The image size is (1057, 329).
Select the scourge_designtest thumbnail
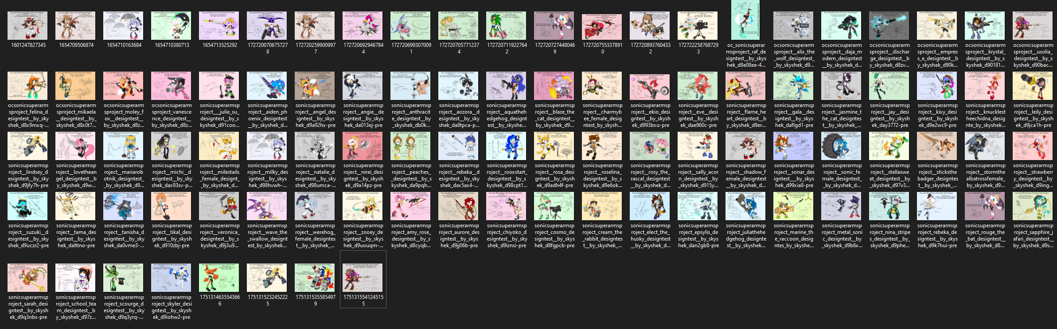click(124, 278)
